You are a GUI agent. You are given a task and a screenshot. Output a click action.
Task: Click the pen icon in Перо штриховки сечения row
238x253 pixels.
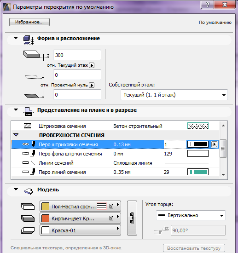(33, 144)
